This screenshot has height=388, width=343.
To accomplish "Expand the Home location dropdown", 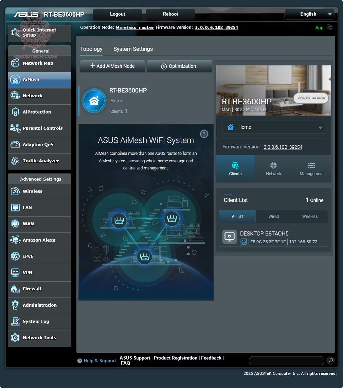I will [x=274, y=127].
